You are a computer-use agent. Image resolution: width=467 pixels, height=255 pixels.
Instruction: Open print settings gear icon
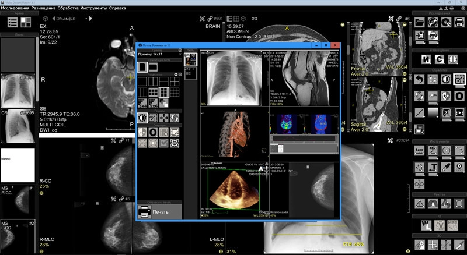175,143
